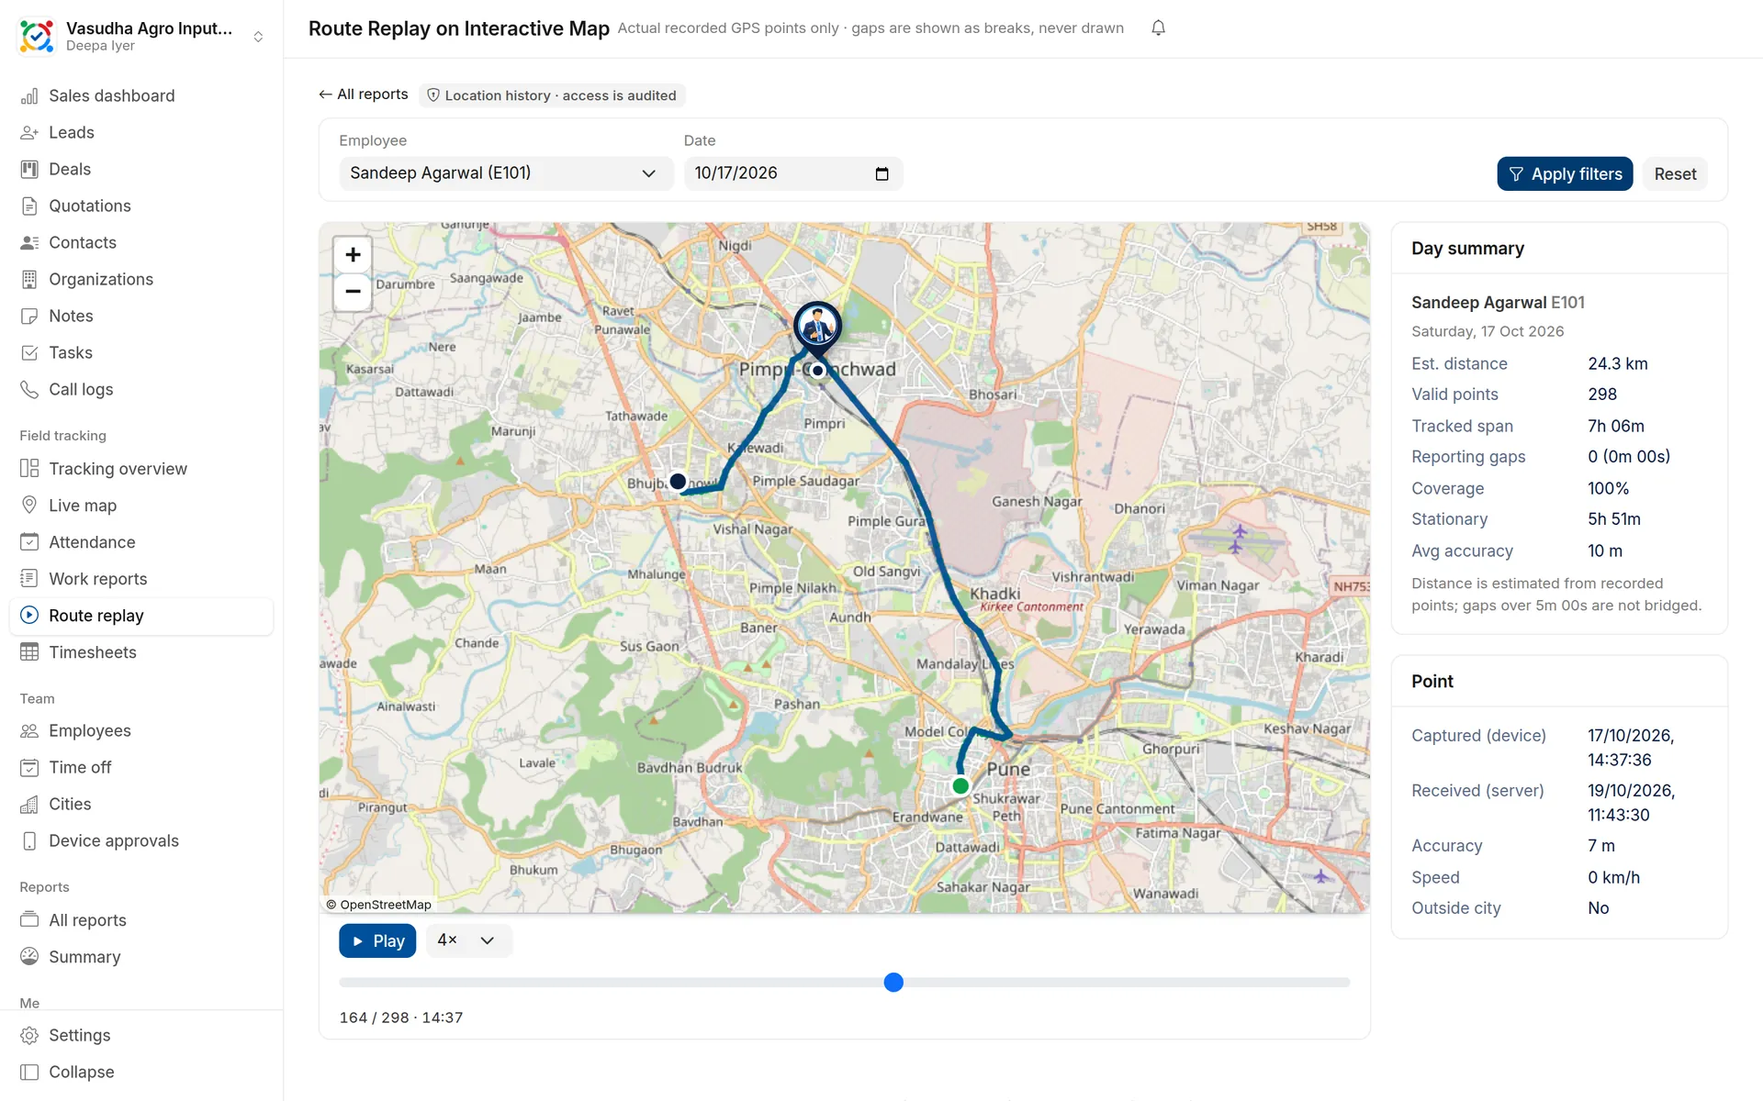Click the Tasks checkbox icon
This screenshot has width=1763, height=1101.
click(29, 353)
